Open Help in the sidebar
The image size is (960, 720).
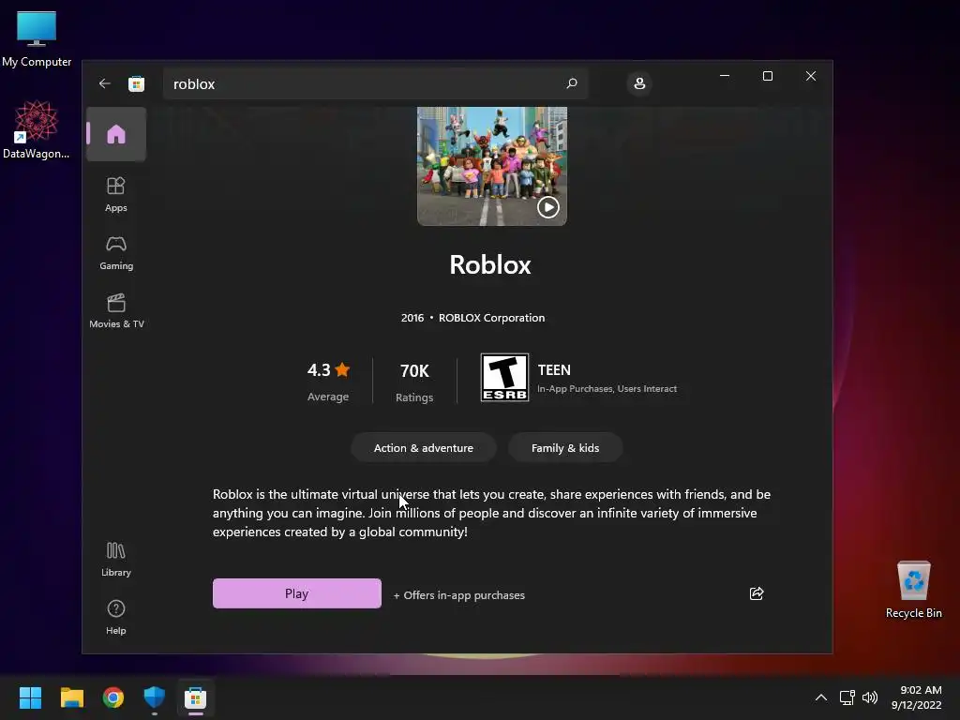[115, 617]
